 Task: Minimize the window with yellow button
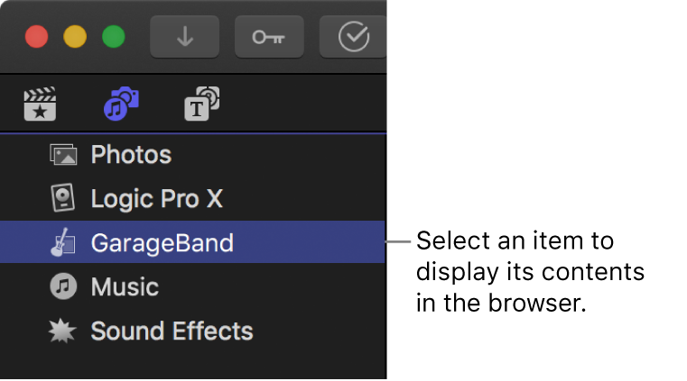tap(75, 37)
